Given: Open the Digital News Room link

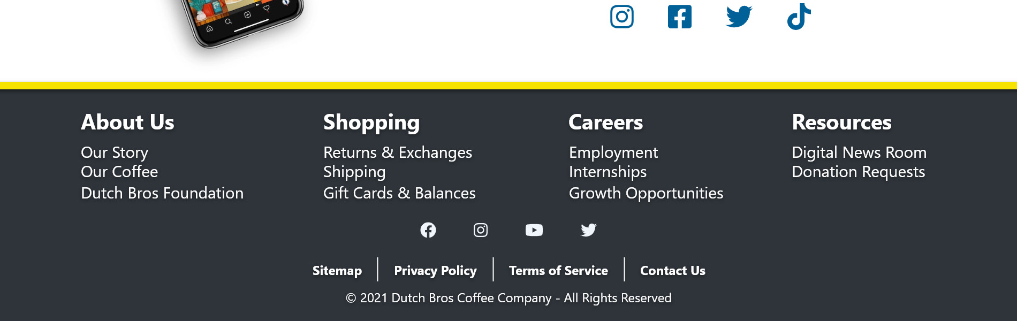Looking at the screenshot, I should (859, 152).
